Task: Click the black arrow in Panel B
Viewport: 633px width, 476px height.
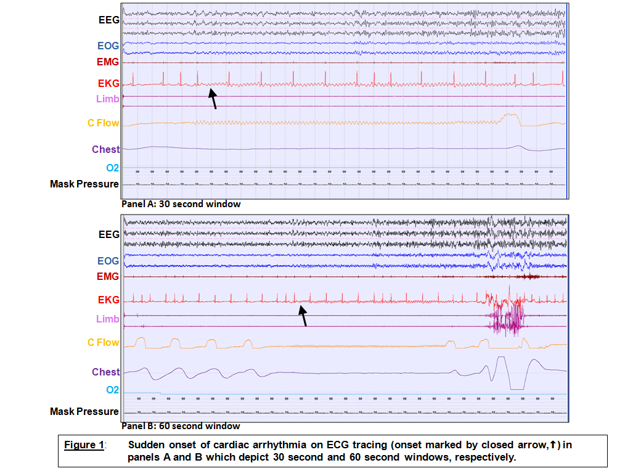Action: pos(303,317)
